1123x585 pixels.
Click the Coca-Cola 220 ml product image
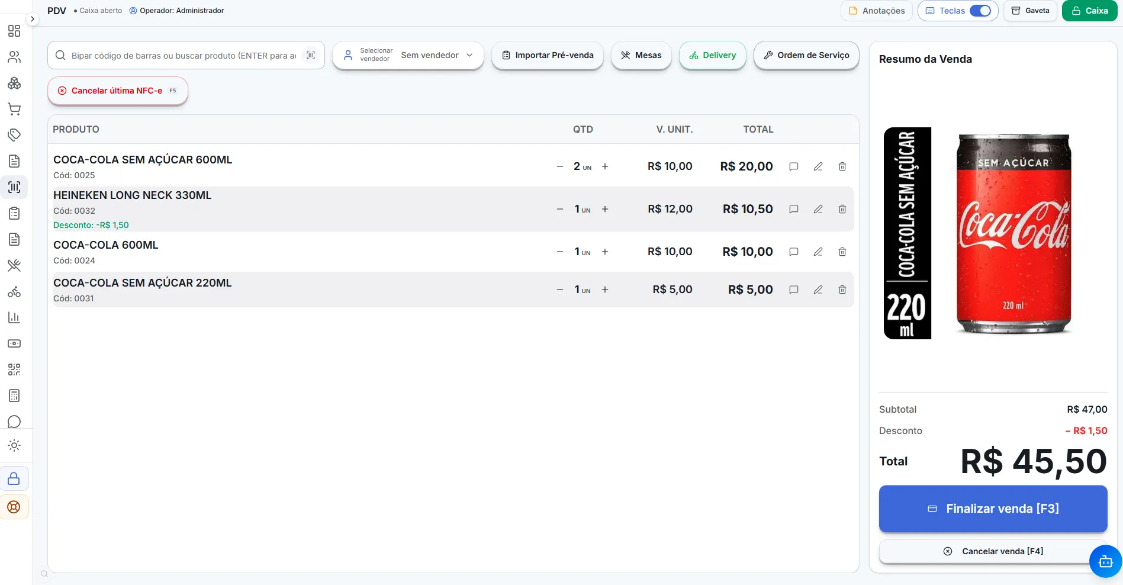993,233
